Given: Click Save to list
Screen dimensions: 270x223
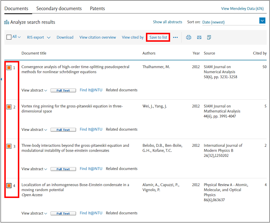Looking at the screenshot, I should click(158, 37).
